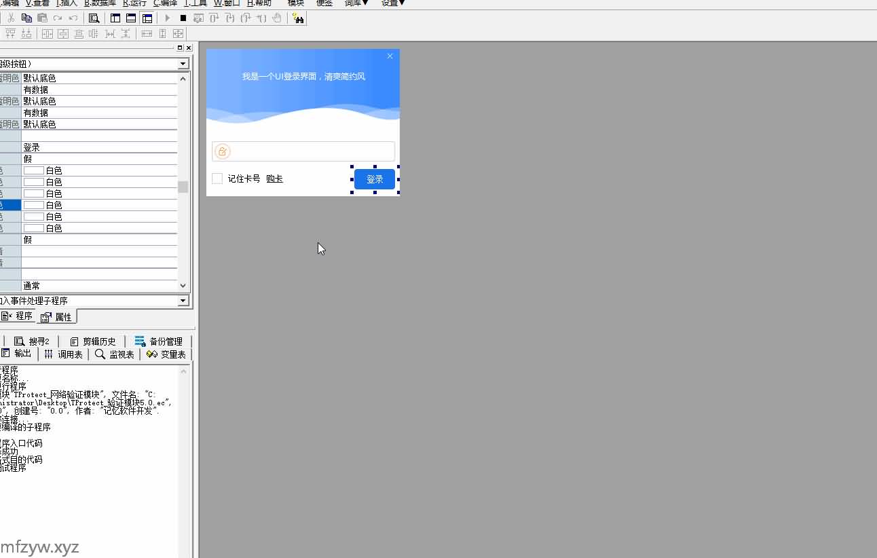The width and height of the screenshot is (877, 558).
Task: Click the card number input field
Action: pyautogui.click(x=312, y=151)
